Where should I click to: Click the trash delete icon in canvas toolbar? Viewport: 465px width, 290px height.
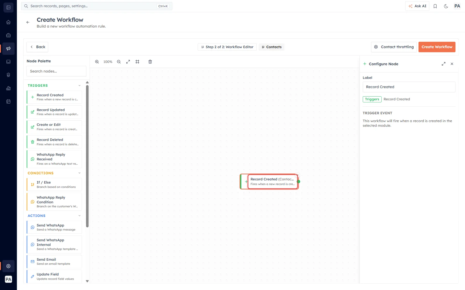(x=150, y=62)
